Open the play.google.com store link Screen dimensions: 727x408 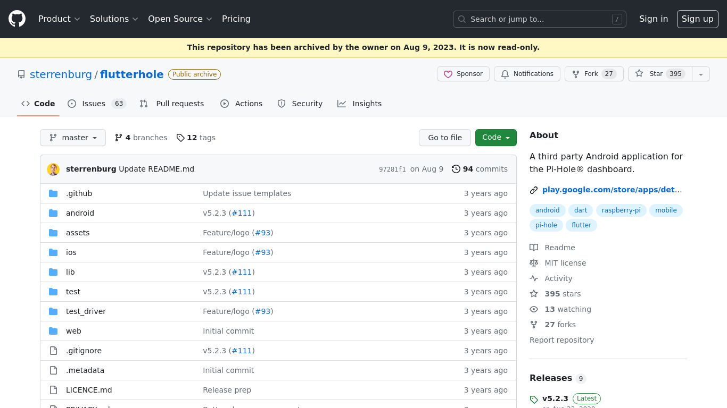pos(612,190)
